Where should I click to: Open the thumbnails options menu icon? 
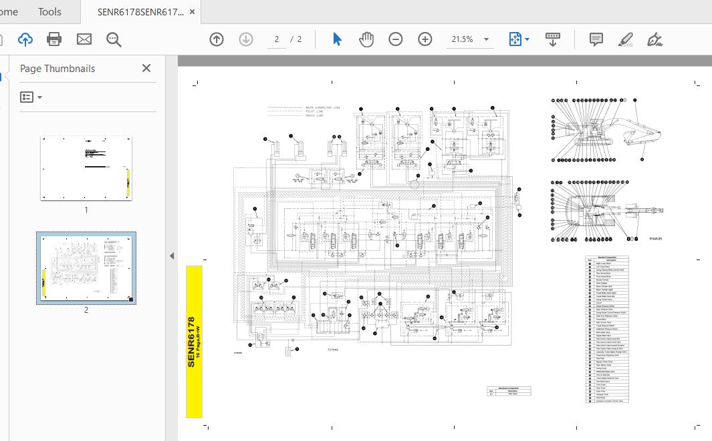[x=31, y=97]
